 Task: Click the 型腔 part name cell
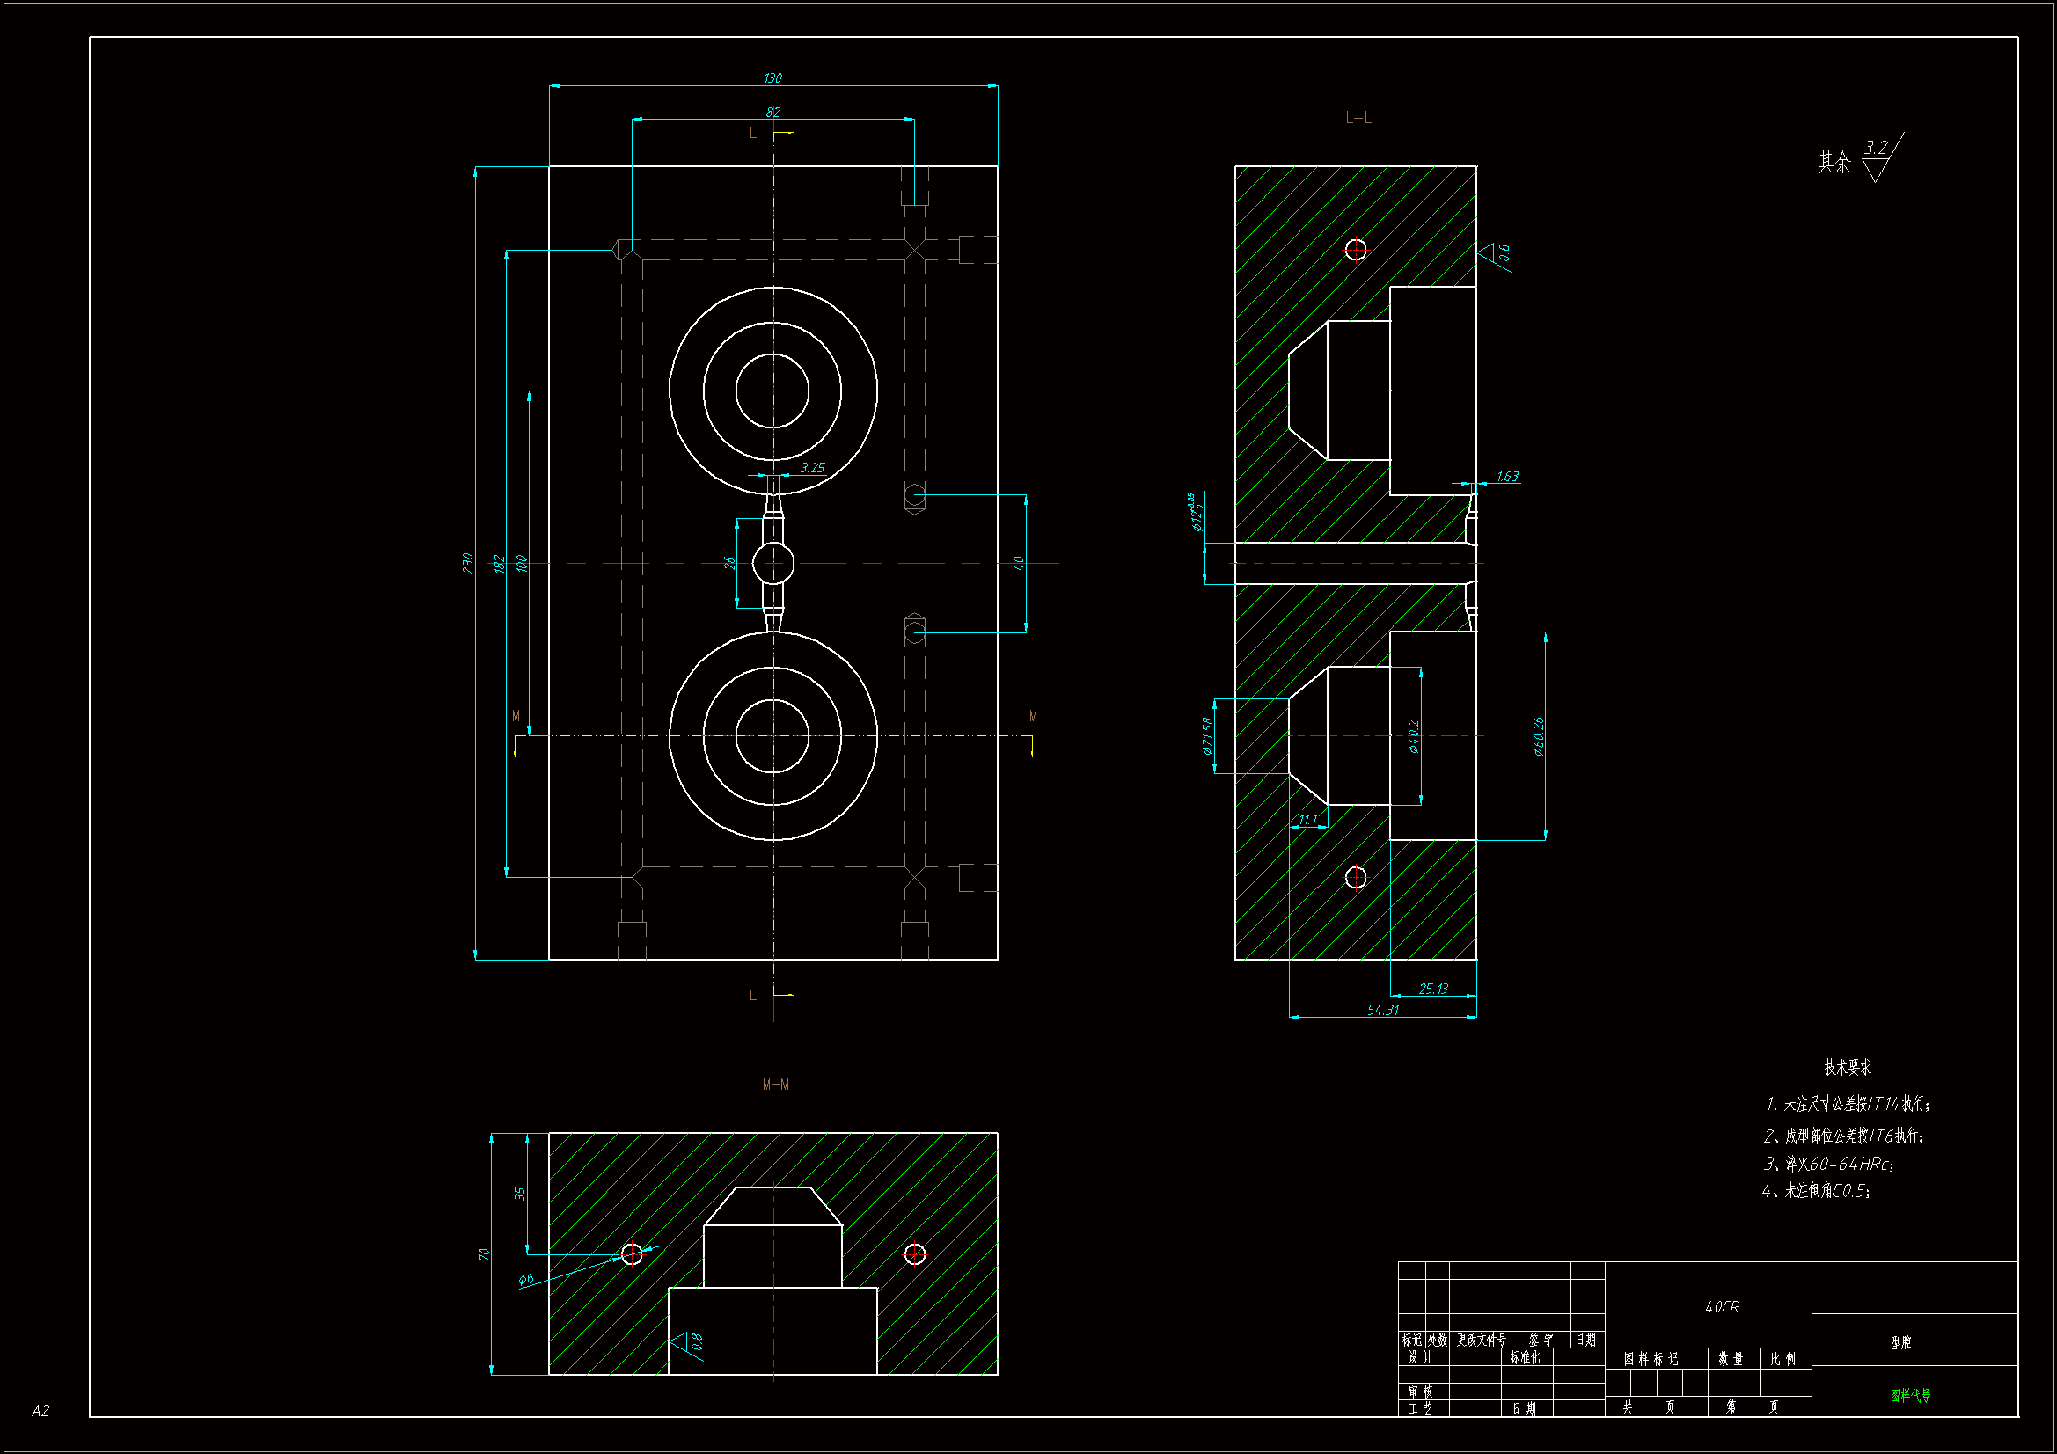[x=1900, y=1342]
